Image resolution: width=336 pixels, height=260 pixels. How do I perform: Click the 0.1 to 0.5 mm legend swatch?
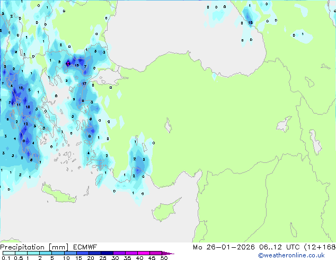click(9, 253)
